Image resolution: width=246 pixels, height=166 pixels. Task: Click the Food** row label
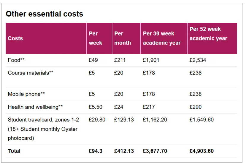16,60
